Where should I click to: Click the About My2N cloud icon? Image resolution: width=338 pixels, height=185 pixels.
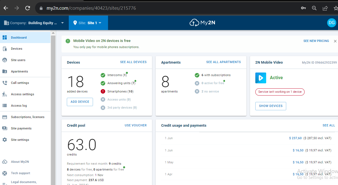coord(4,162)
